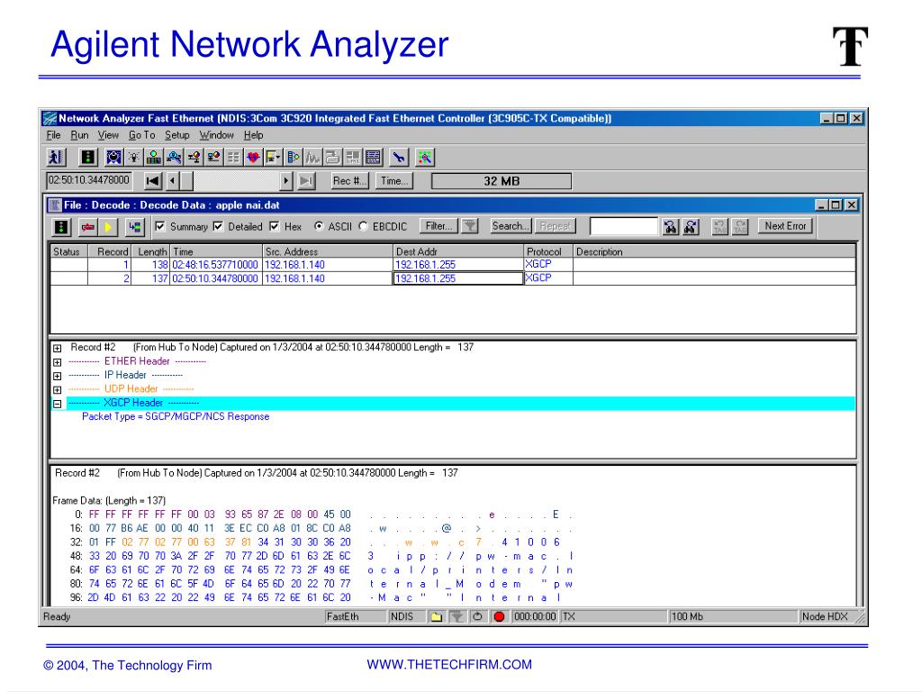
Task: Expand the IP Header node
Action: point(57,376)
